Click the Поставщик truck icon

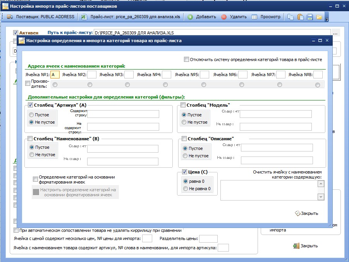10,17
